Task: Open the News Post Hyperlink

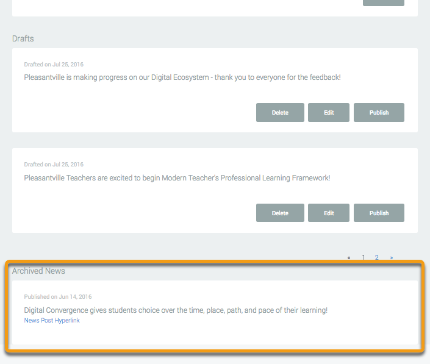Action: coord(52,321)
